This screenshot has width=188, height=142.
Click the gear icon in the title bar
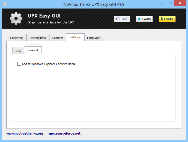point(5,4)
